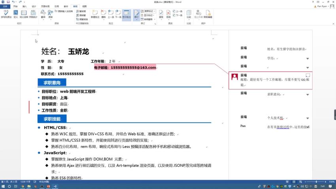Switch to the Design (设计) tab

(x=34, y=6)
